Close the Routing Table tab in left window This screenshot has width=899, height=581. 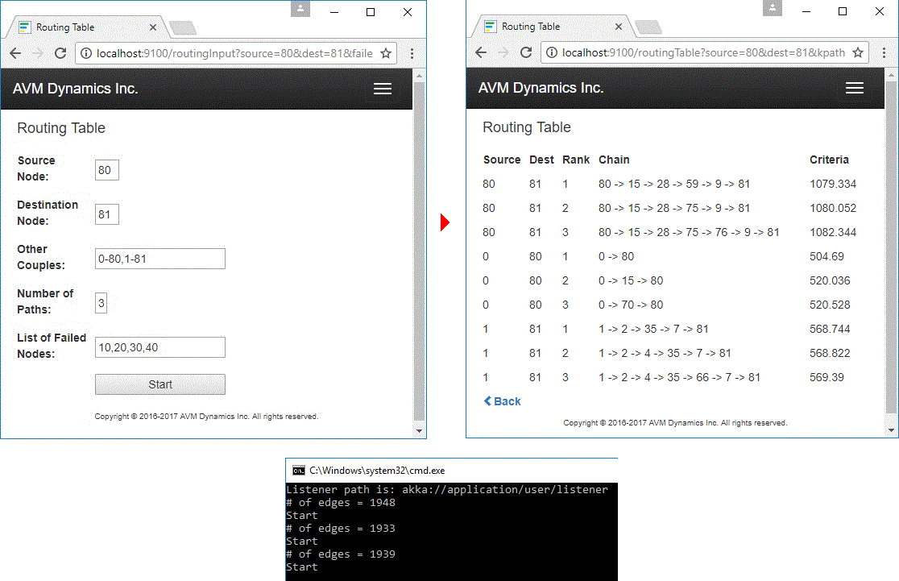153,27
